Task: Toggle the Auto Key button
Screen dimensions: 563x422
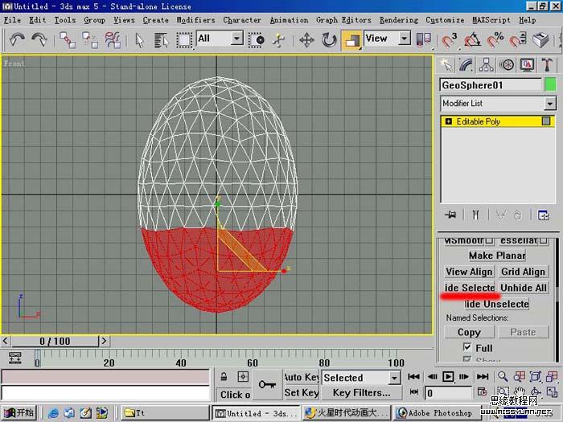Action: coord(302,377)
